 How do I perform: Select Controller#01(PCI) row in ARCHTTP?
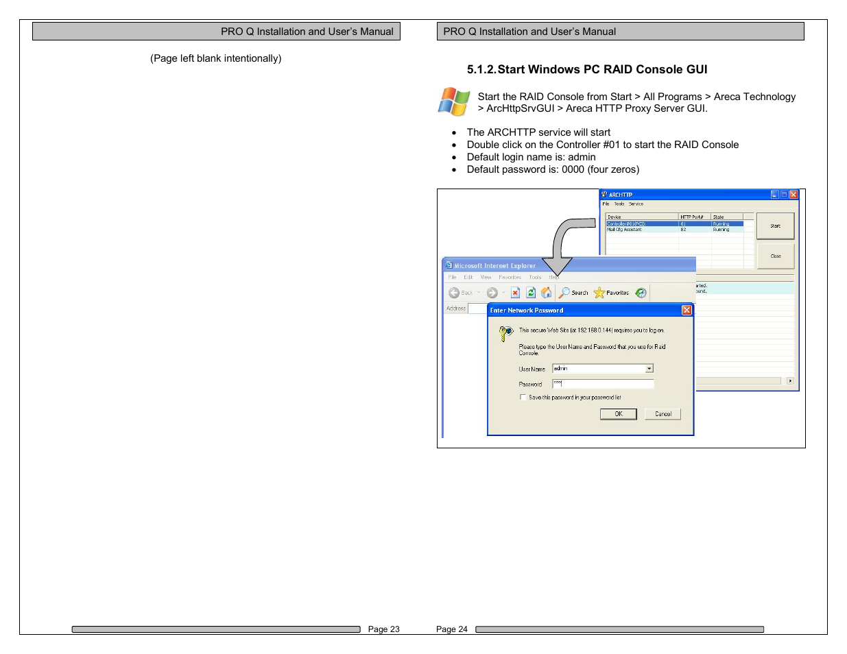pos(675,223)
